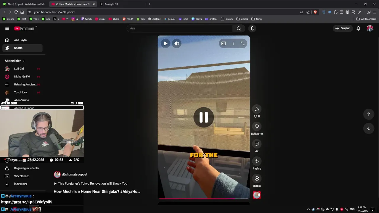Open the YouTube hamburger guide menu
Screen dimensions: 379x213
[x=7, y=28]
